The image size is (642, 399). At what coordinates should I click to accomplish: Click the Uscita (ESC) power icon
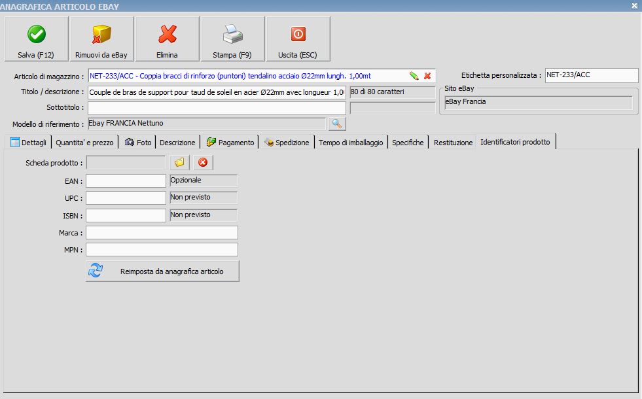click(x=298, y=34)
